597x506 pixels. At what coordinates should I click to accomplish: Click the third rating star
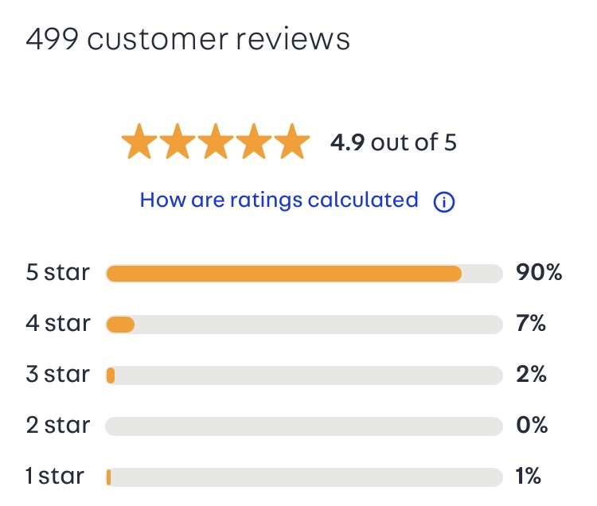pyautogui.click(x=216, y=141)
